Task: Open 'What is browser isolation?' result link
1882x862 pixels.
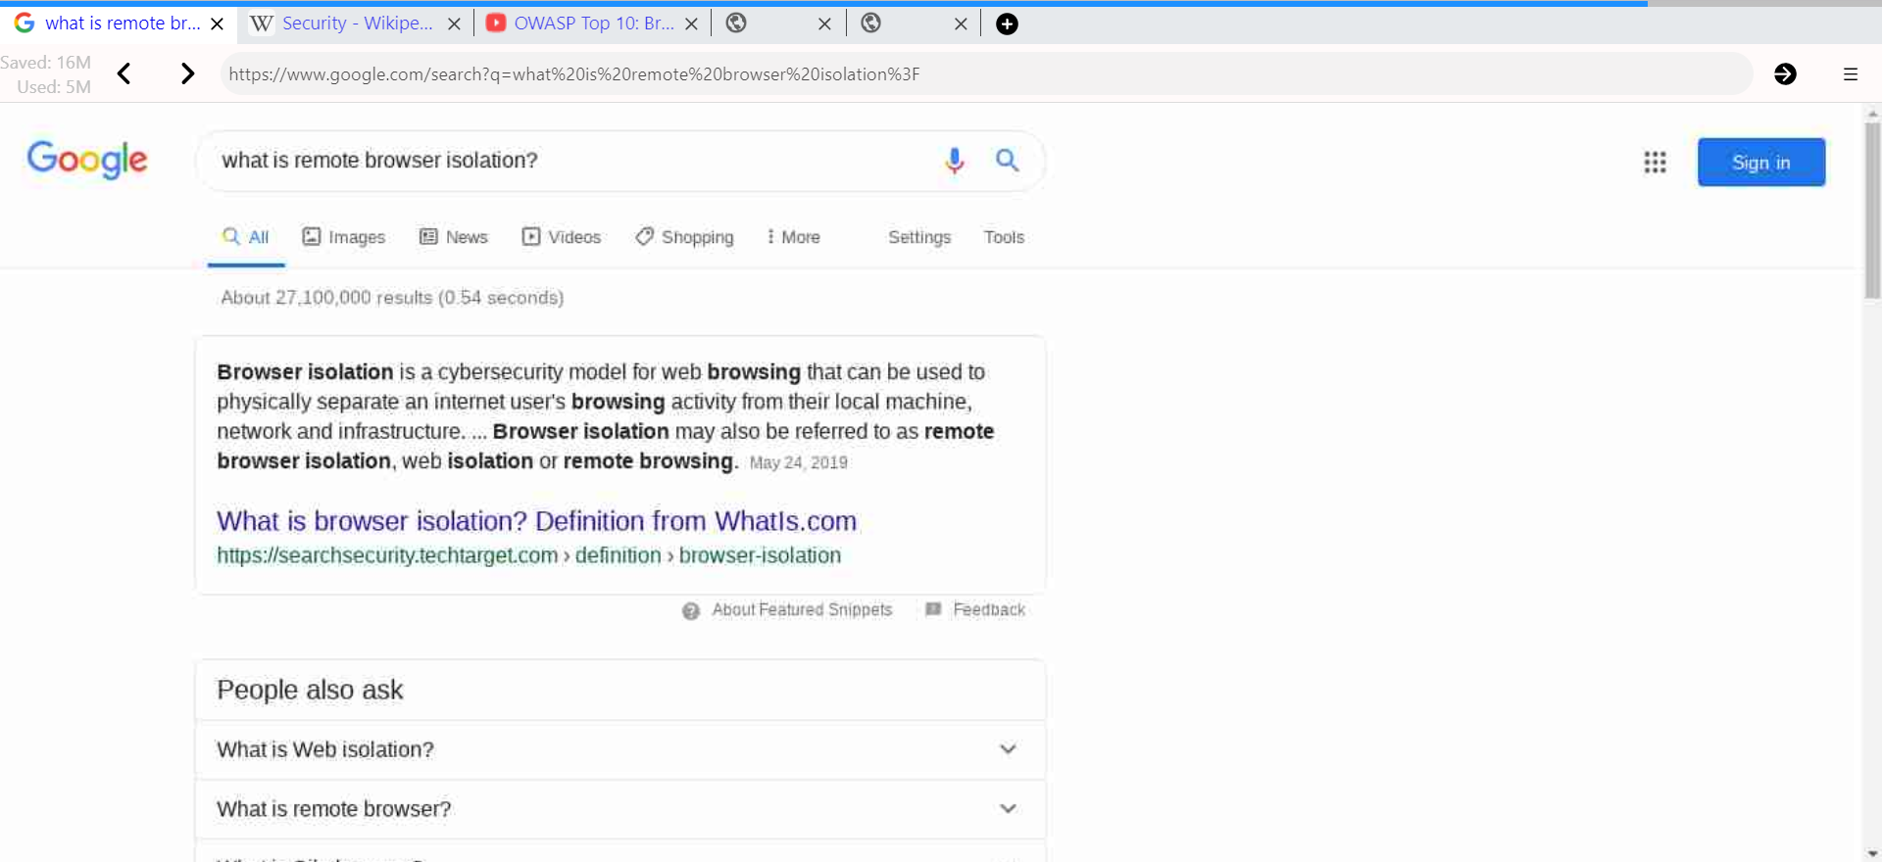Action: [536, 521]
